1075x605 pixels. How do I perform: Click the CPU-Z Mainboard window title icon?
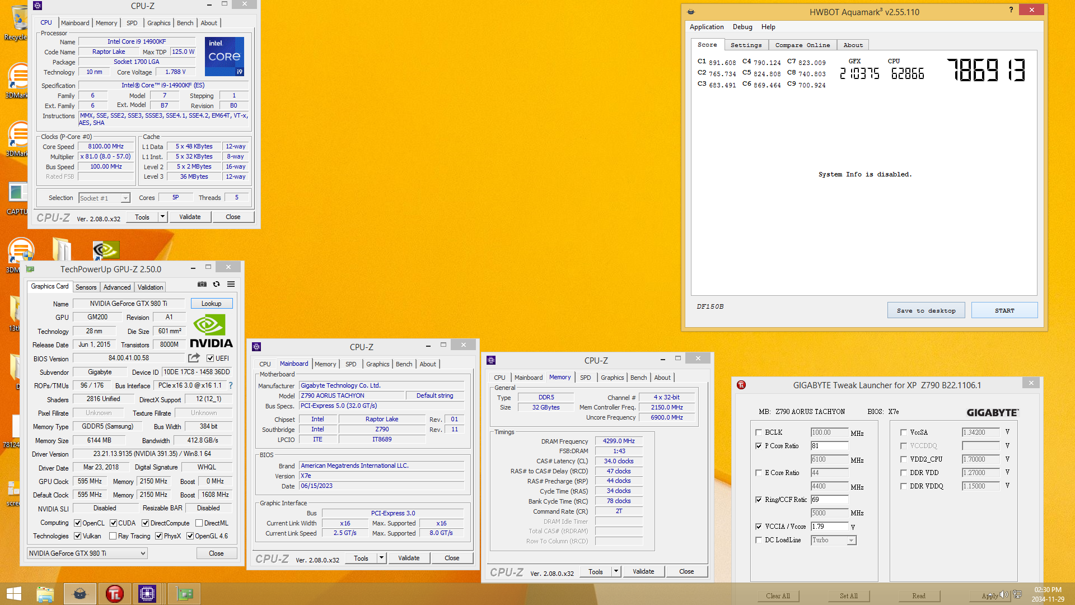[256, 347]
